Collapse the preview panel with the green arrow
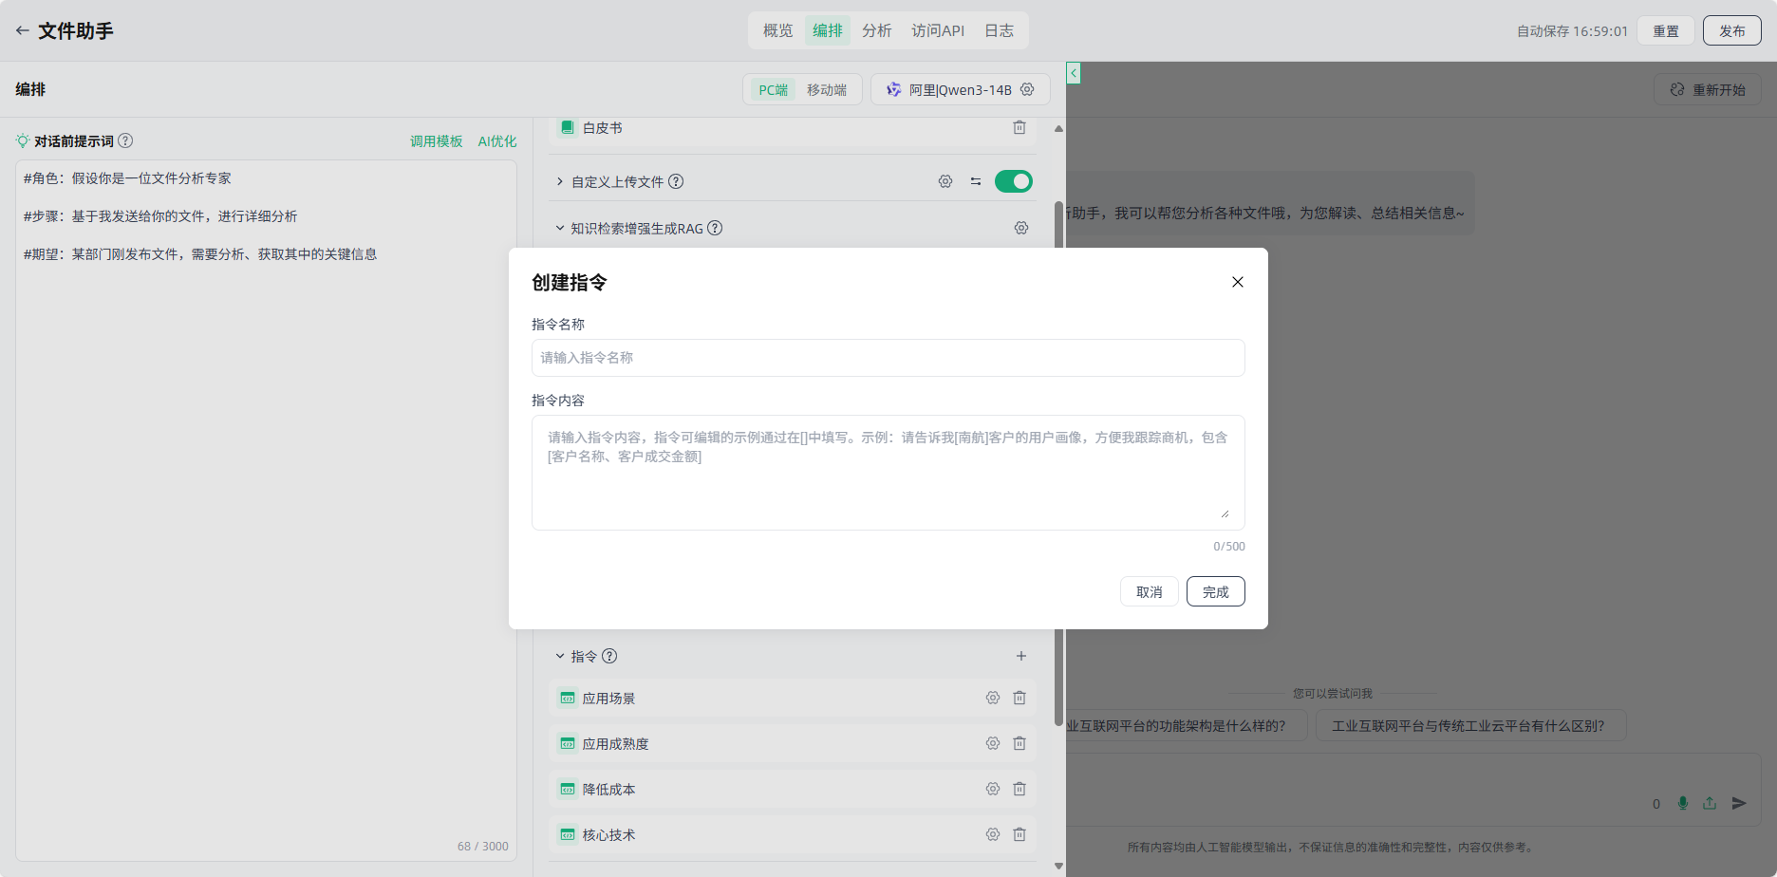This screenshot has height=877, width=1777. (x=1074, y=73)
